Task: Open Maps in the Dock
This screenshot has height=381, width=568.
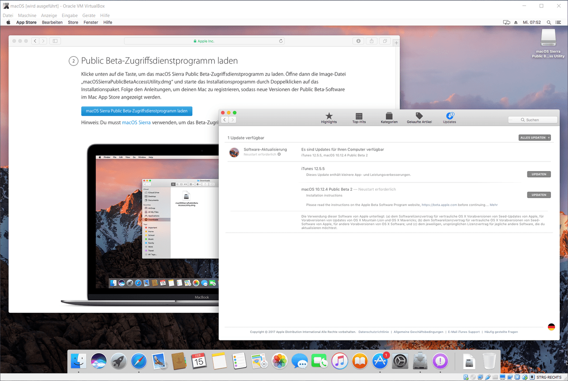Action: [260, 361]
